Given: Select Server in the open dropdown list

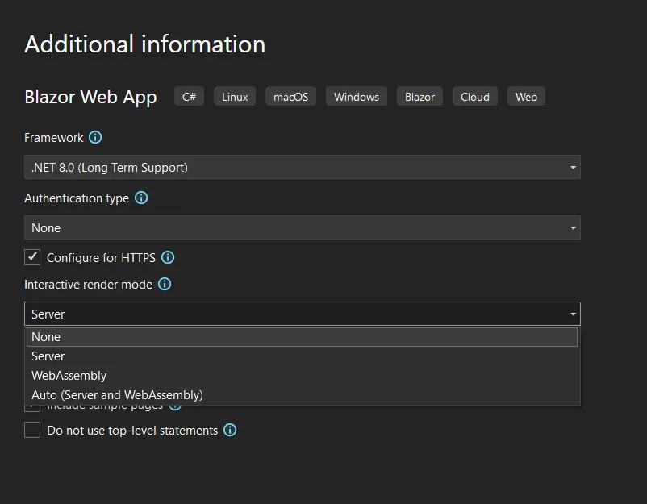Looking at the screenshot, I should pos(48,356).
